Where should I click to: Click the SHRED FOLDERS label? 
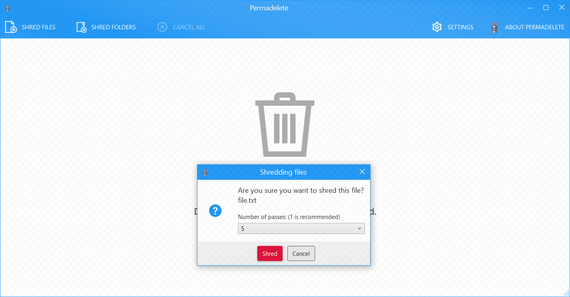tap(114, 27)
